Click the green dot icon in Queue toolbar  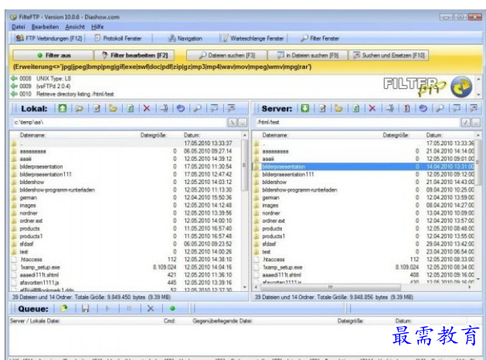[x=173, y=307]
